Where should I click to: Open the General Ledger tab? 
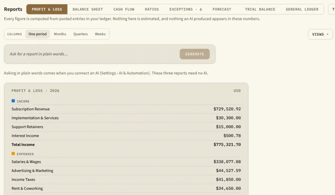pos(302,9)
